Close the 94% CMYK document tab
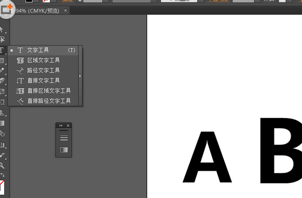The image size is (302, 198). (x=66, y=10)
